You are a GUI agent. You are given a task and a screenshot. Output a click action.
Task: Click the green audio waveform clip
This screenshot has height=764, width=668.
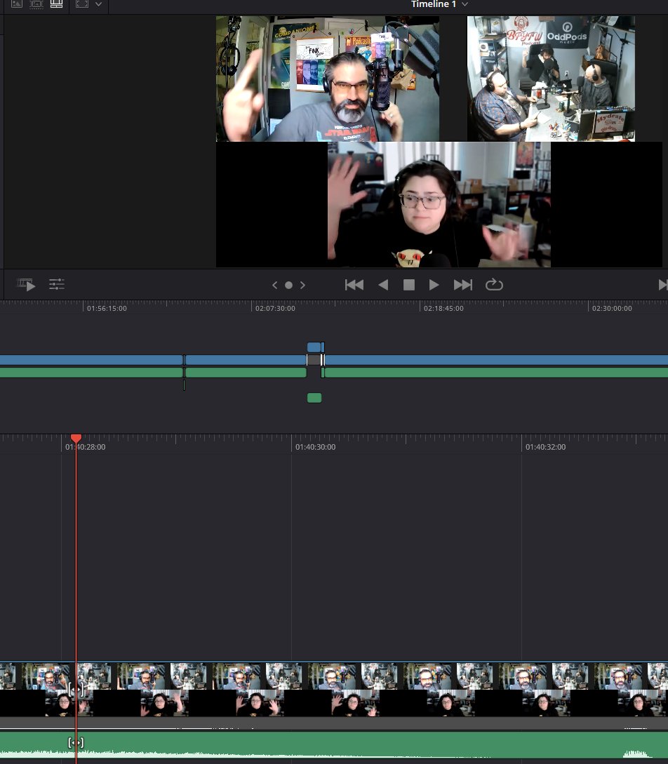tap(351, 746)
